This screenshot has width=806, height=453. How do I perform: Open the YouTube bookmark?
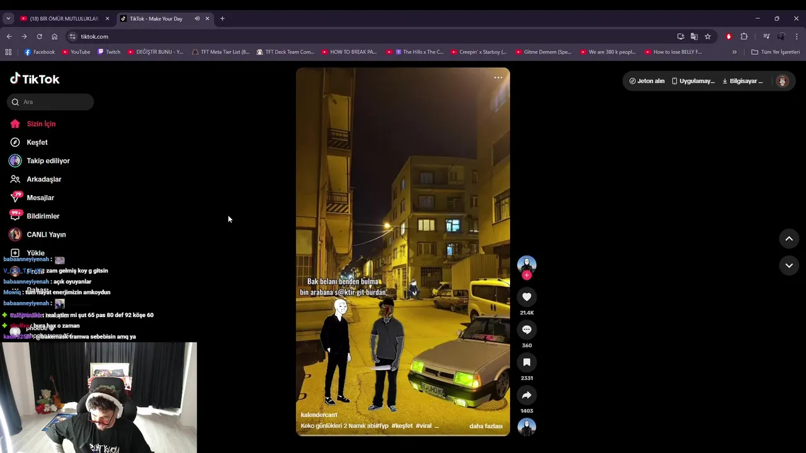(x=76, y=52)
